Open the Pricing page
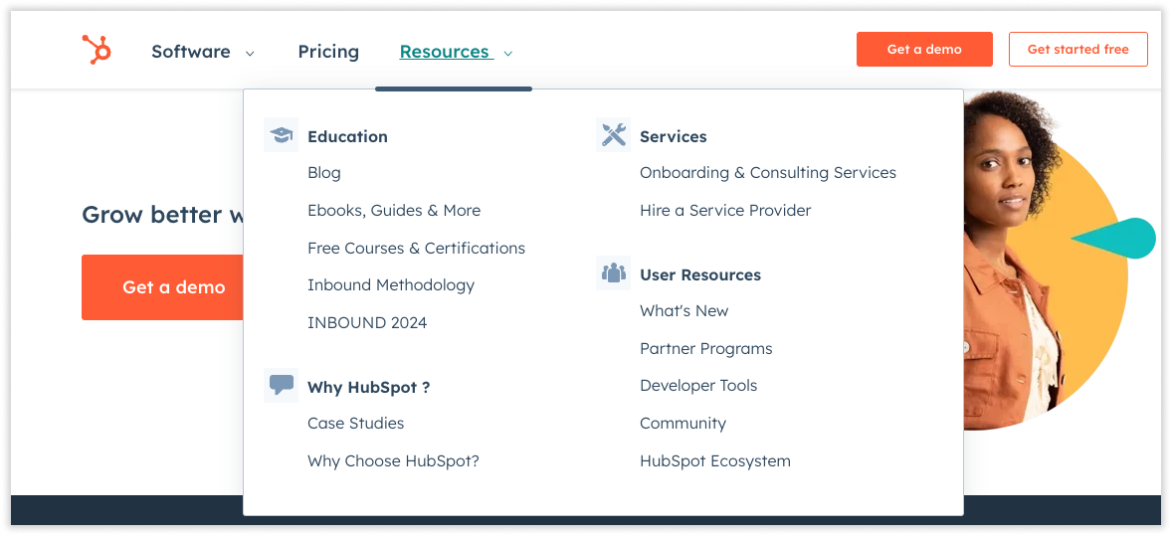The width and height of the screenshot is (1172, 536). click(x=328, y=52)
